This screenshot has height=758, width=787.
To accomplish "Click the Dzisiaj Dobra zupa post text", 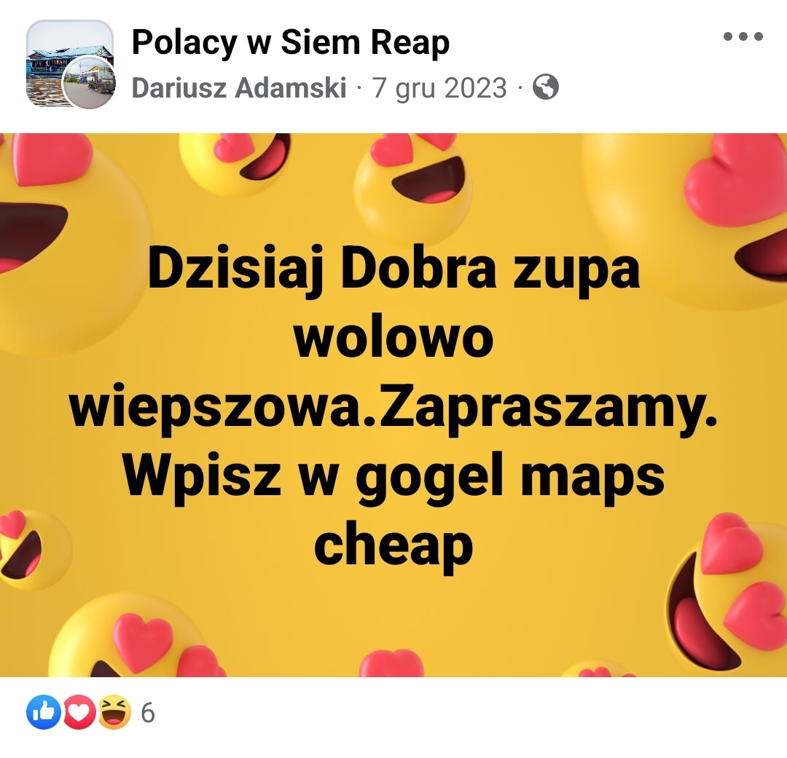I will click(x=393, y=270).
